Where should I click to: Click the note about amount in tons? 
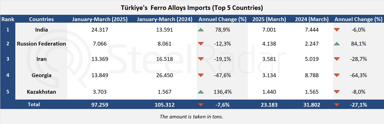point(192,117)
